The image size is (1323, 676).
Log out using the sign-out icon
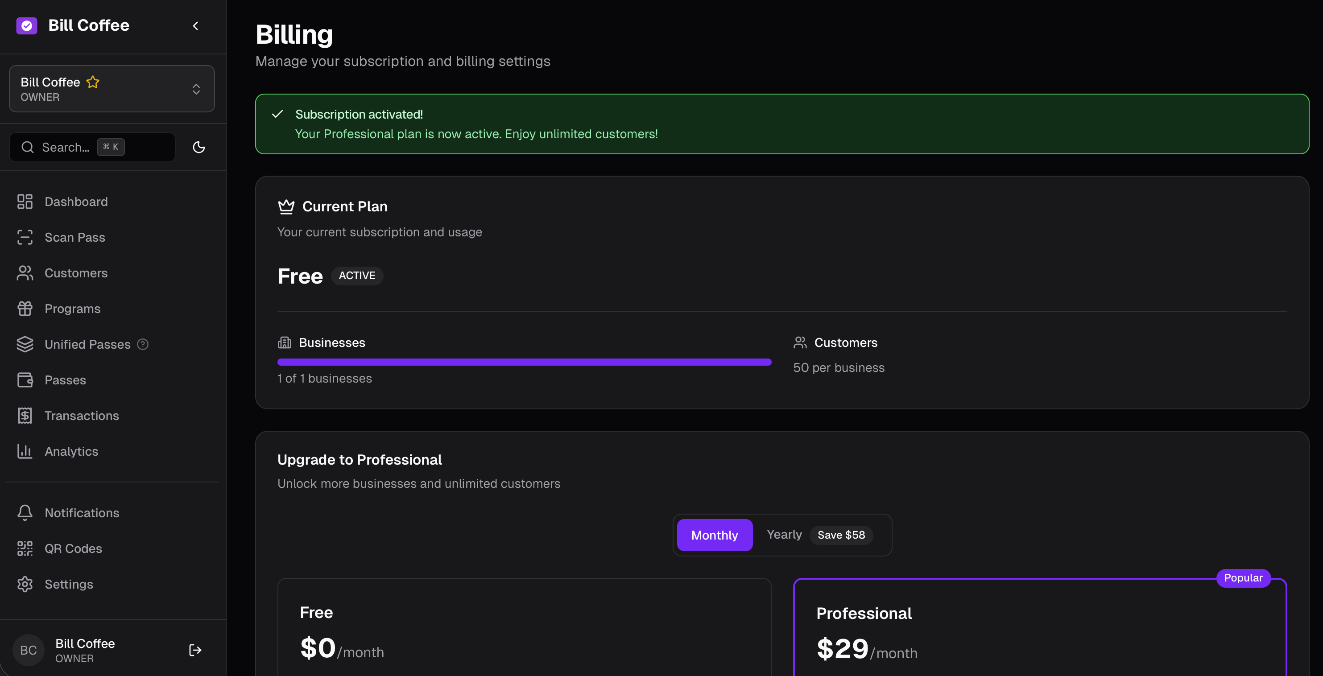pos(195,650)
